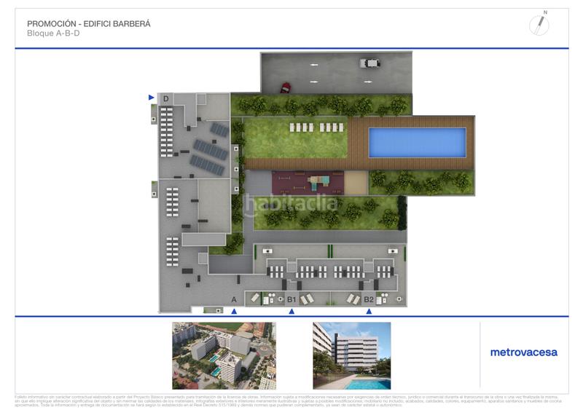The width and height of the screenshot is (583, 410).
Task: Open the building with pool render thumbnail
Action: tap(351, 355)
